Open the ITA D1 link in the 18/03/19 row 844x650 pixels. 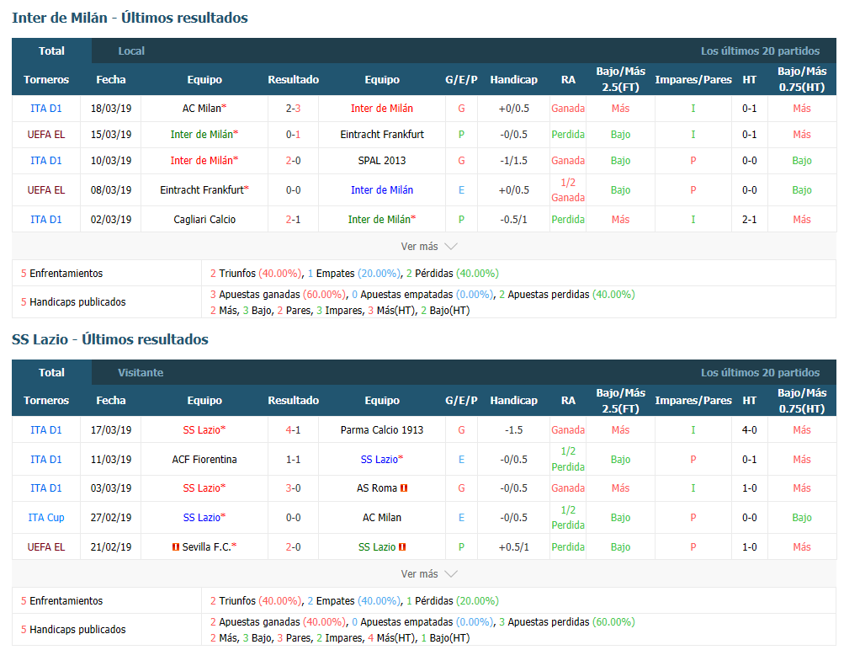(46, 109)
